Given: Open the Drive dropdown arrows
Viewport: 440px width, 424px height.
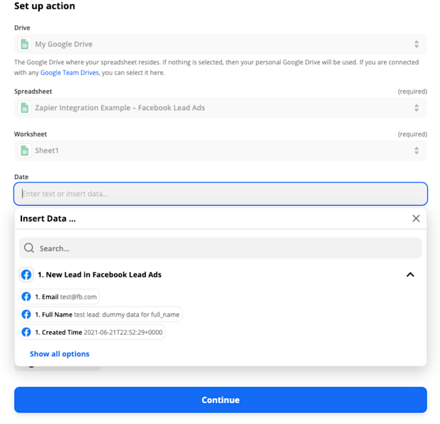Looking at the screenshot, I should click(416, 45).
